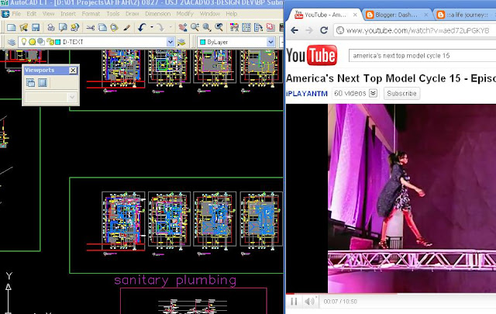Select the Zoom Previous tool
This screenshot has width=496, height=314.
(219, 28)
